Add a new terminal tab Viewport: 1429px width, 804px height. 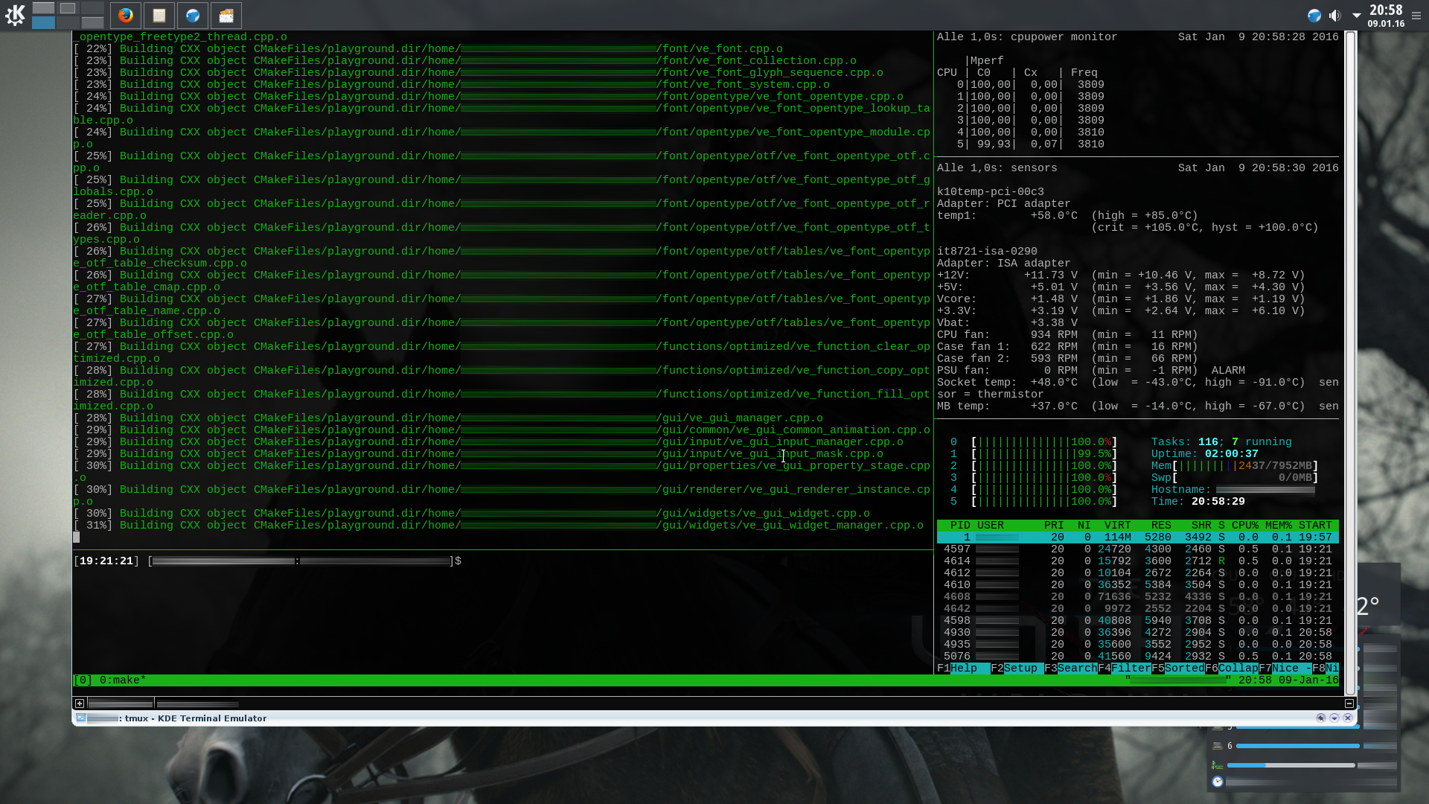[80, 703]
